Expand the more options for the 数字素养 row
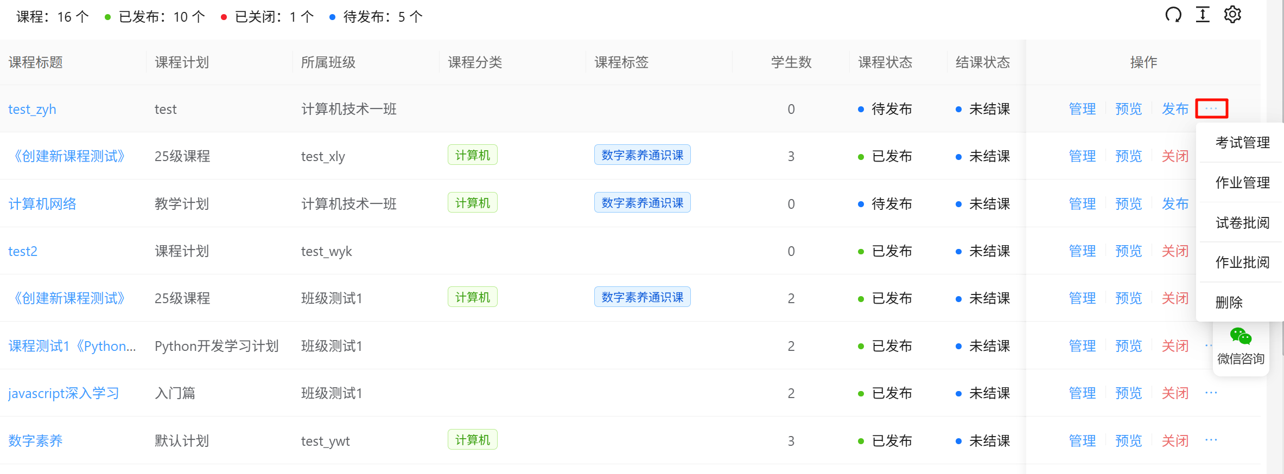Viewport: 1284px width, 474px height. (1211, 440)
